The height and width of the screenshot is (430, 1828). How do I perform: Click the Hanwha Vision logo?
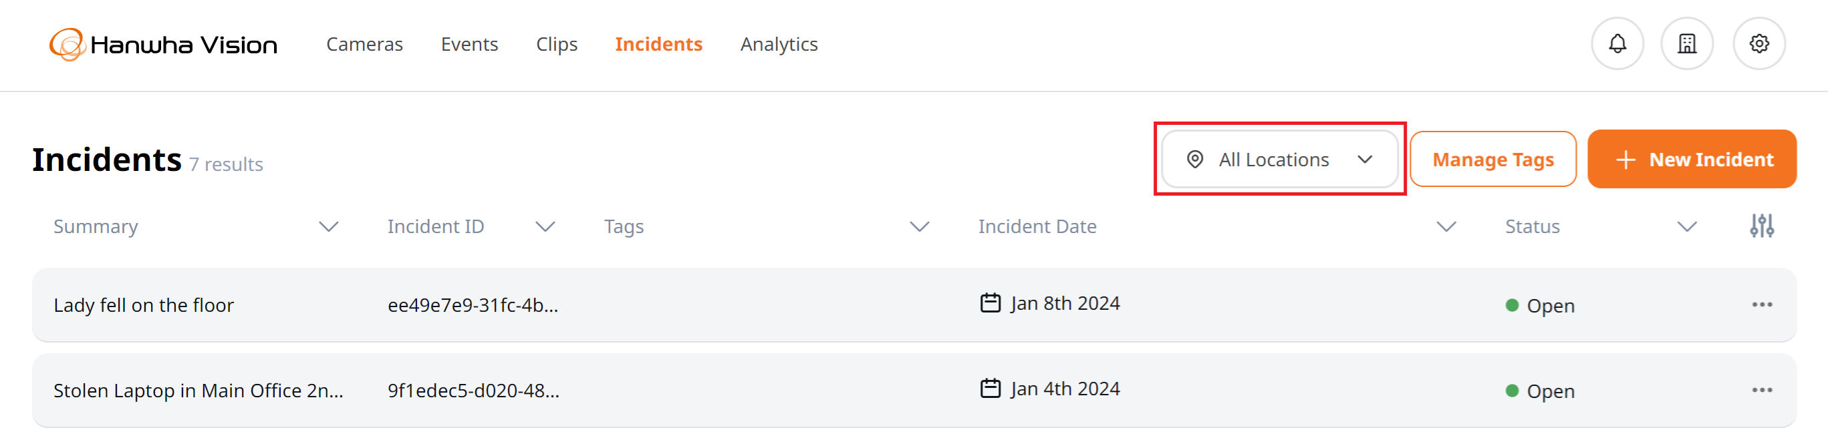tap(163, 45)
